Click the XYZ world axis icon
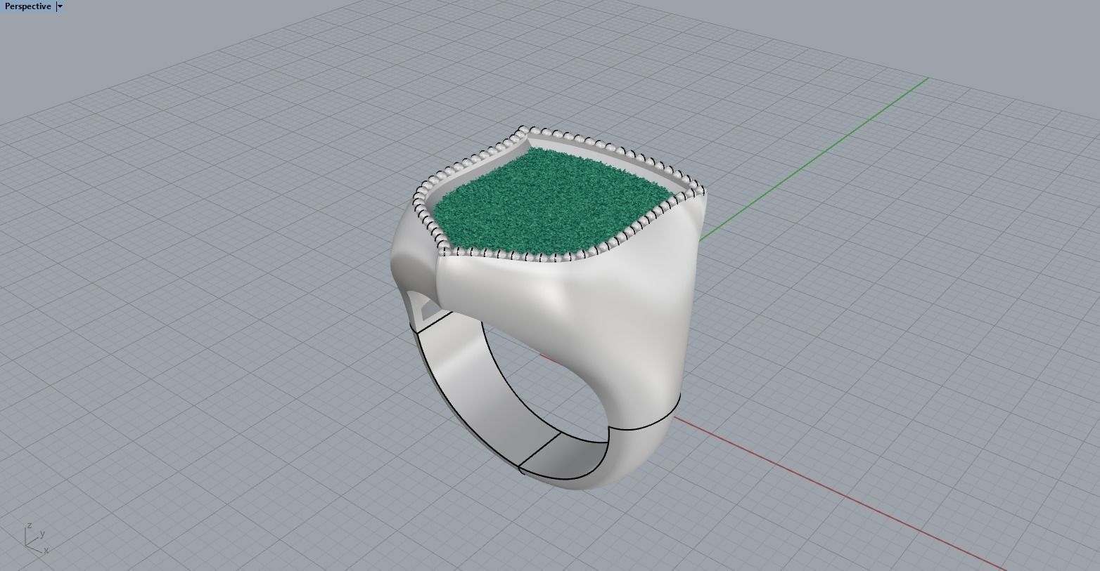 pos(36,537)
